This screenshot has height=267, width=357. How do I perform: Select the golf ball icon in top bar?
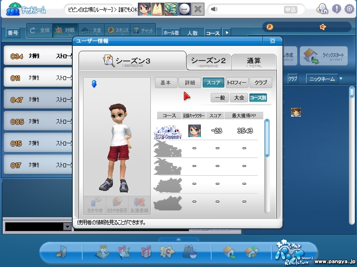point(184,9)
